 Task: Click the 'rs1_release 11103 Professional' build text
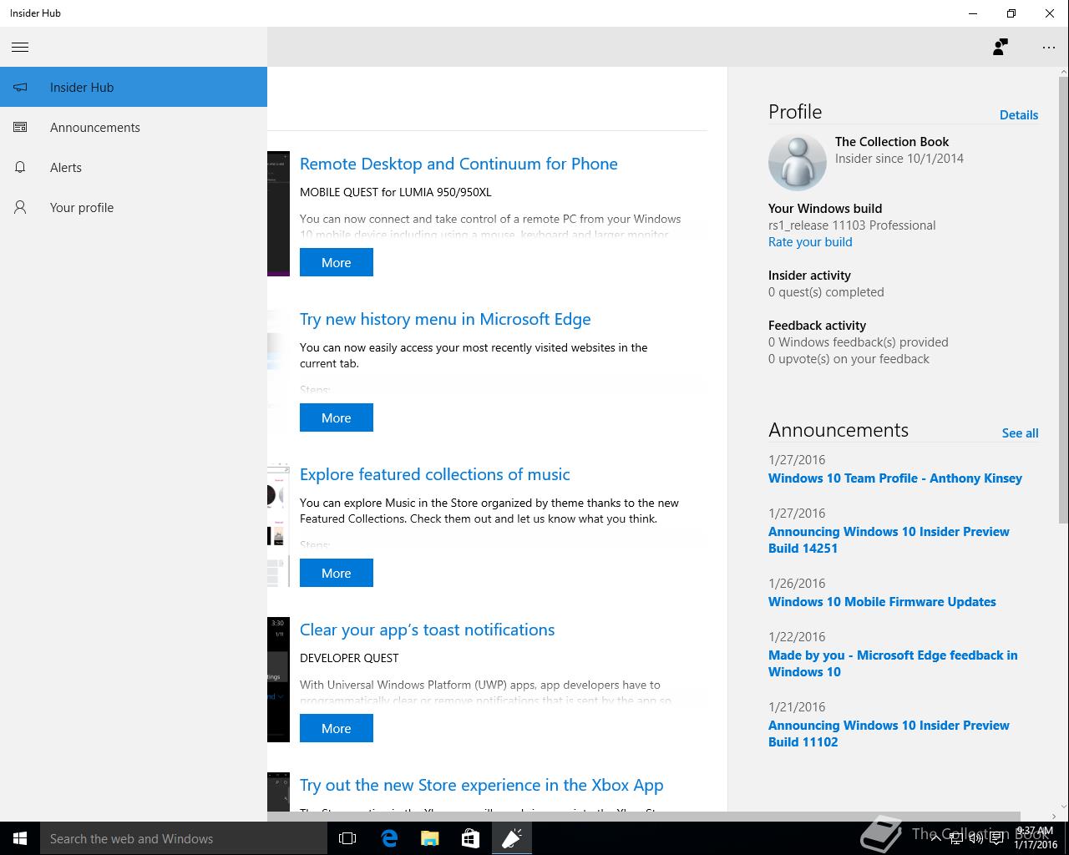852,225
